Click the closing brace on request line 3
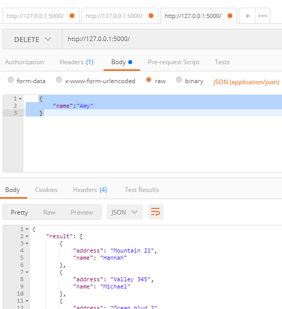Image resolution: width=282 pixels, height=309 pixels. 41,113
